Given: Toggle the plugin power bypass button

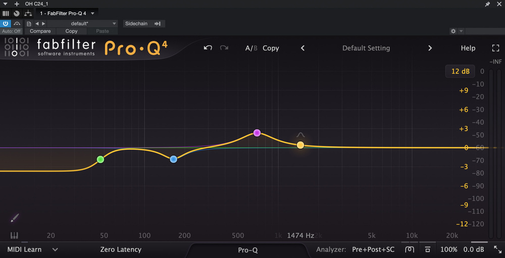Looking at the screenshot, I should (x=6, y=23).
